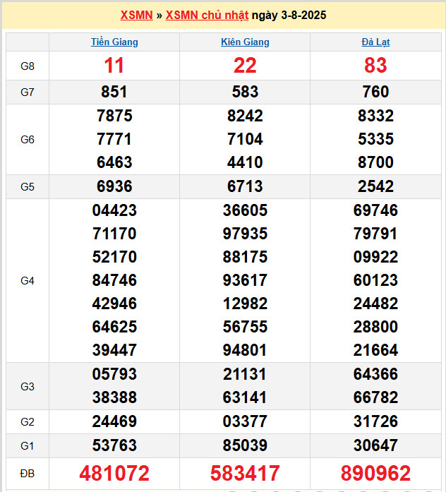The image size is (446, 492).
Task: Select special prize number 890962
Action: click(375, 473)
